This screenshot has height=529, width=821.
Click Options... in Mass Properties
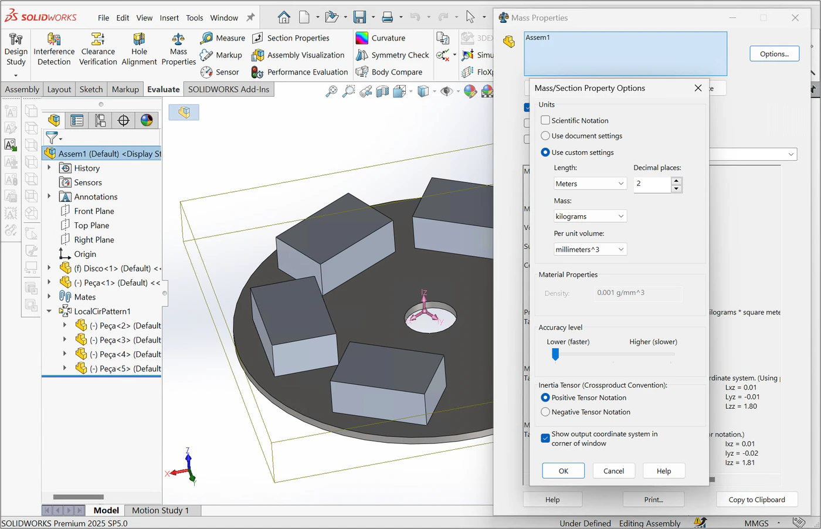click(774, 54)
